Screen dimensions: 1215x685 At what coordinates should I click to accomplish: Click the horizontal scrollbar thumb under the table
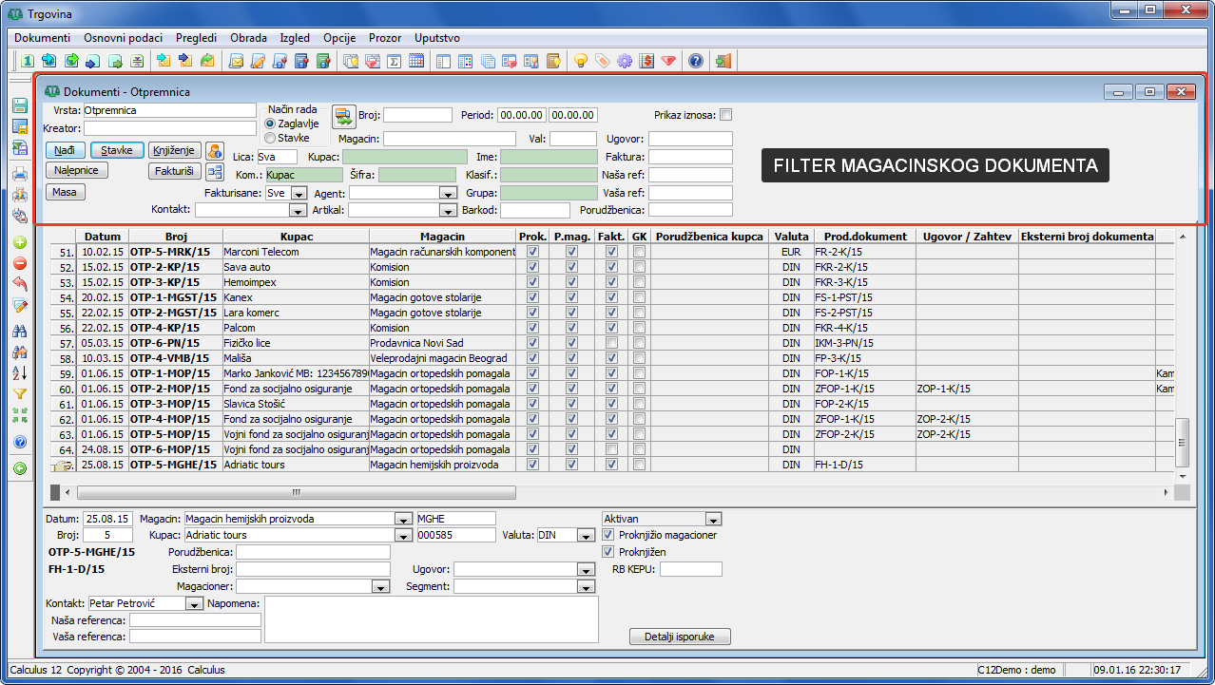pos(297,493)
